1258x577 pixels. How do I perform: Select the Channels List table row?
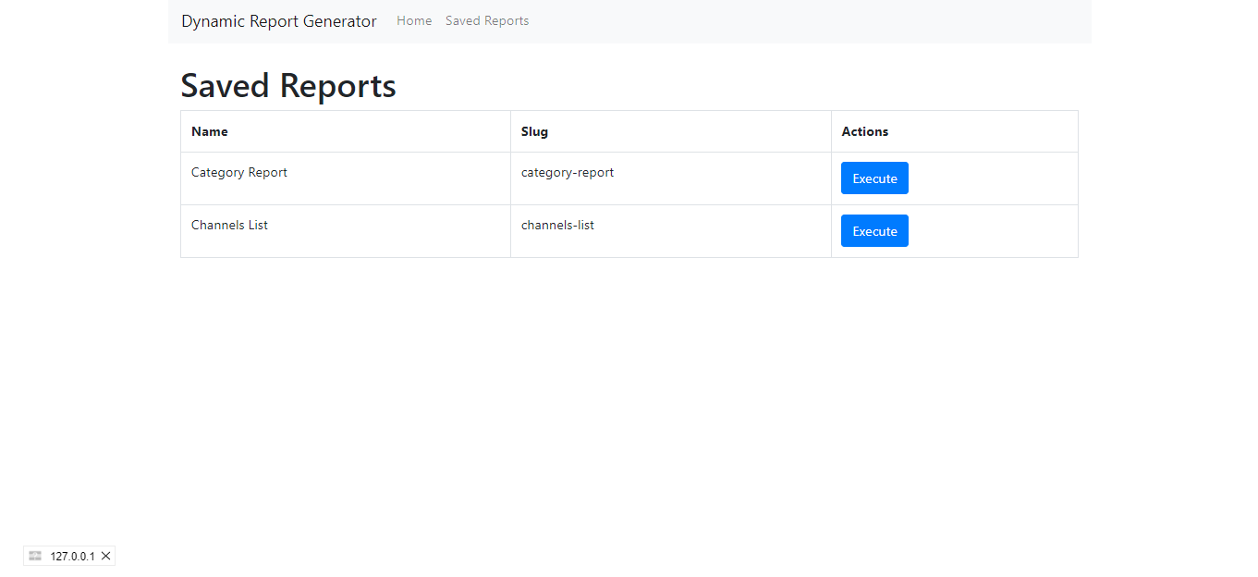[x=462, y=230]
